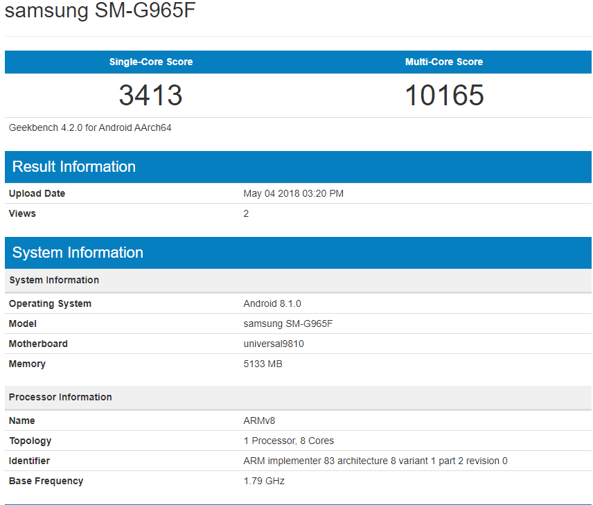
Task: Click the Topology label
Action: pyautogui.click(x=30, y=441)
